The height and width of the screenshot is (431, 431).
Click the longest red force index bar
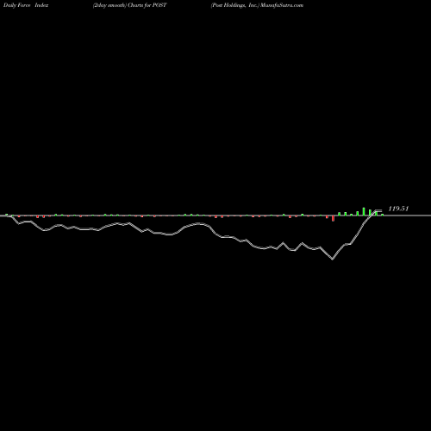point(333,218)
